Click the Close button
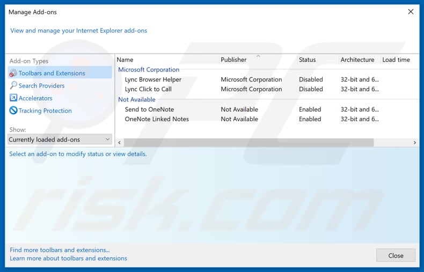Screen dimensions: 424x272 coord(396,255)
